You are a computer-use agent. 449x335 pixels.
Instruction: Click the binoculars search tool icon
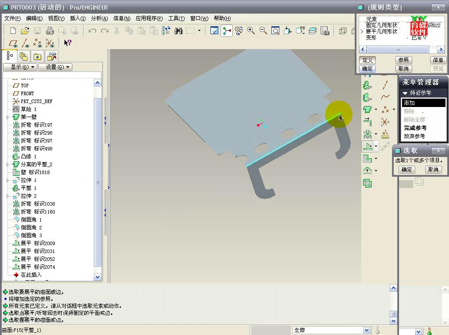click(178, 31)
